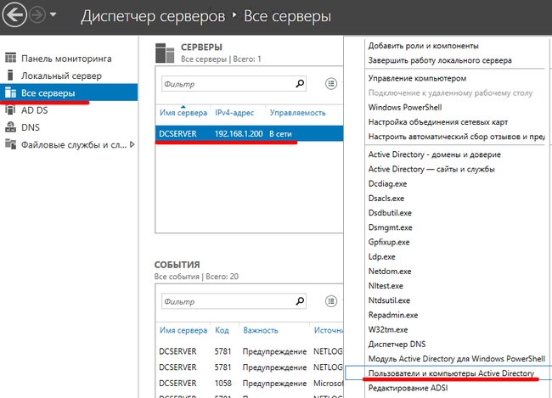552x398 pixels.
Task: Open Редактирование ADSI from context menu
Action: [x=408, y=389]
